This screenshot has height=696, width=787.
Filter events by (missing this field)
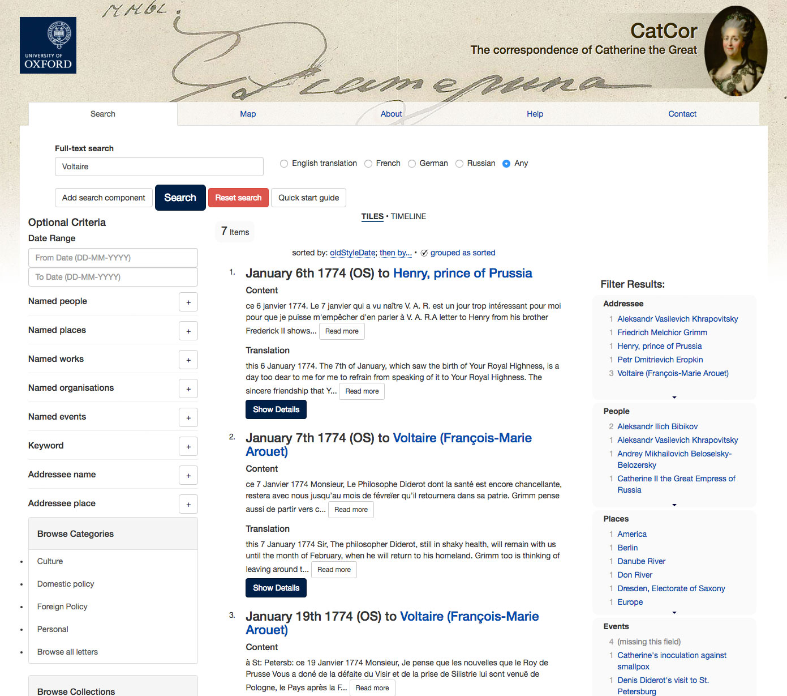click(x=649, y=642)
